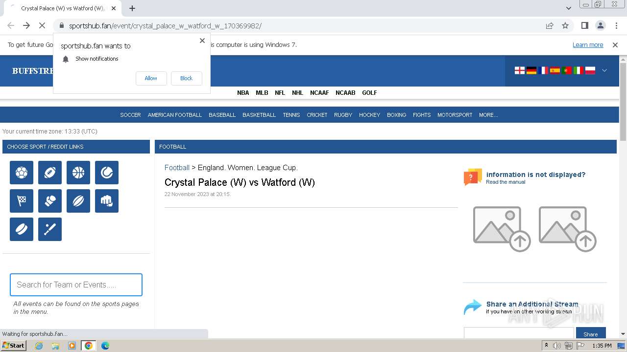Open the CRICKET menu item
This screenshot has height=352, width=627.
click(317, 115)
